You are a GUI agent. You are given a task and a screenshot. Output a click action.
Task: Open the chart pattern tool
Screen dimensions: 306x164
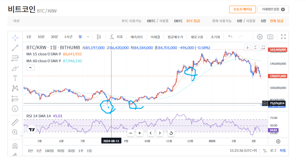15,88
